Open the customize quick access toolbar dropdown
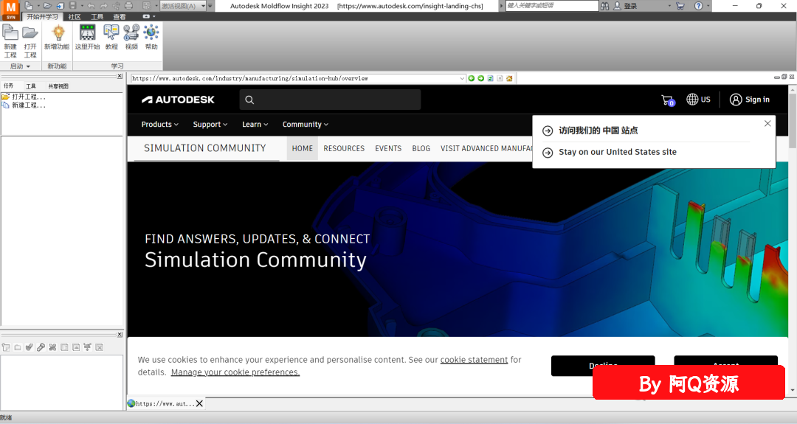 point(210,6)
